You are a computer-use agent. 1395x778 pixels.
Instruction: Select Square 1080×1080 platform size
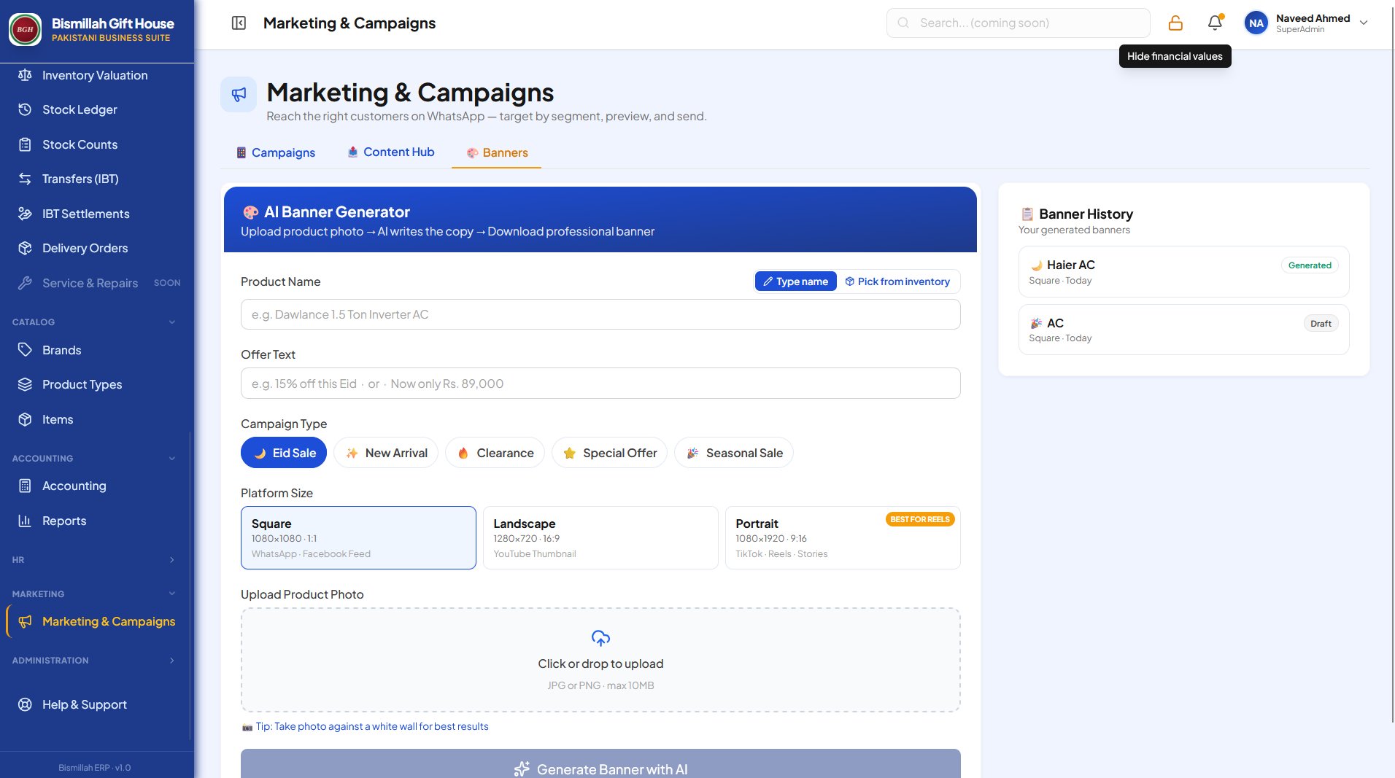358,537
